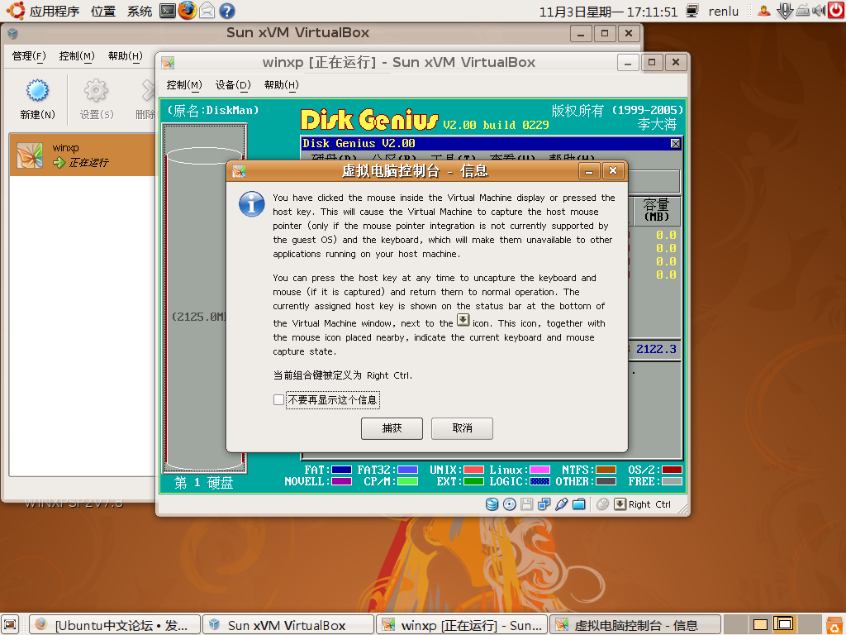The width and height of the screenshot is (846, 635).
Task: Click the 2122.3 capacity value
Action: point(655,349)
